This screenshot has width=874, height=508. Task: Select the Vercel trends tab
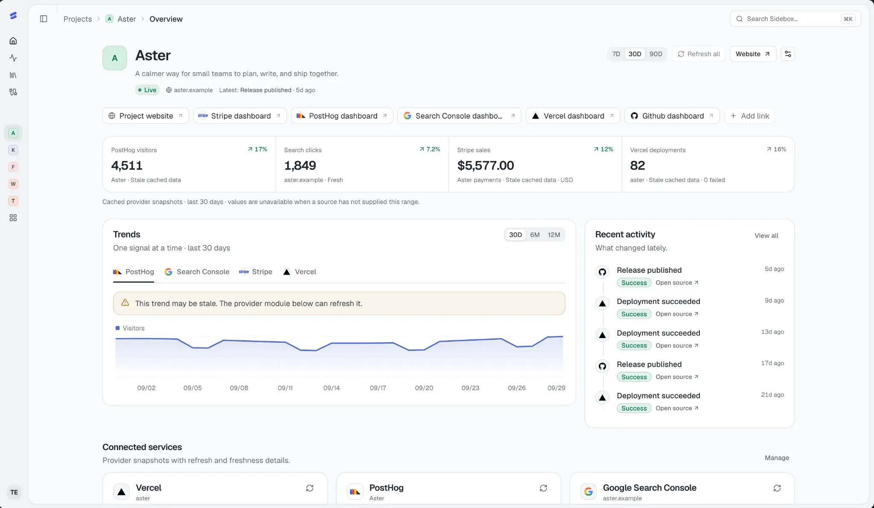pyautogui.click(x=300, y=272)
